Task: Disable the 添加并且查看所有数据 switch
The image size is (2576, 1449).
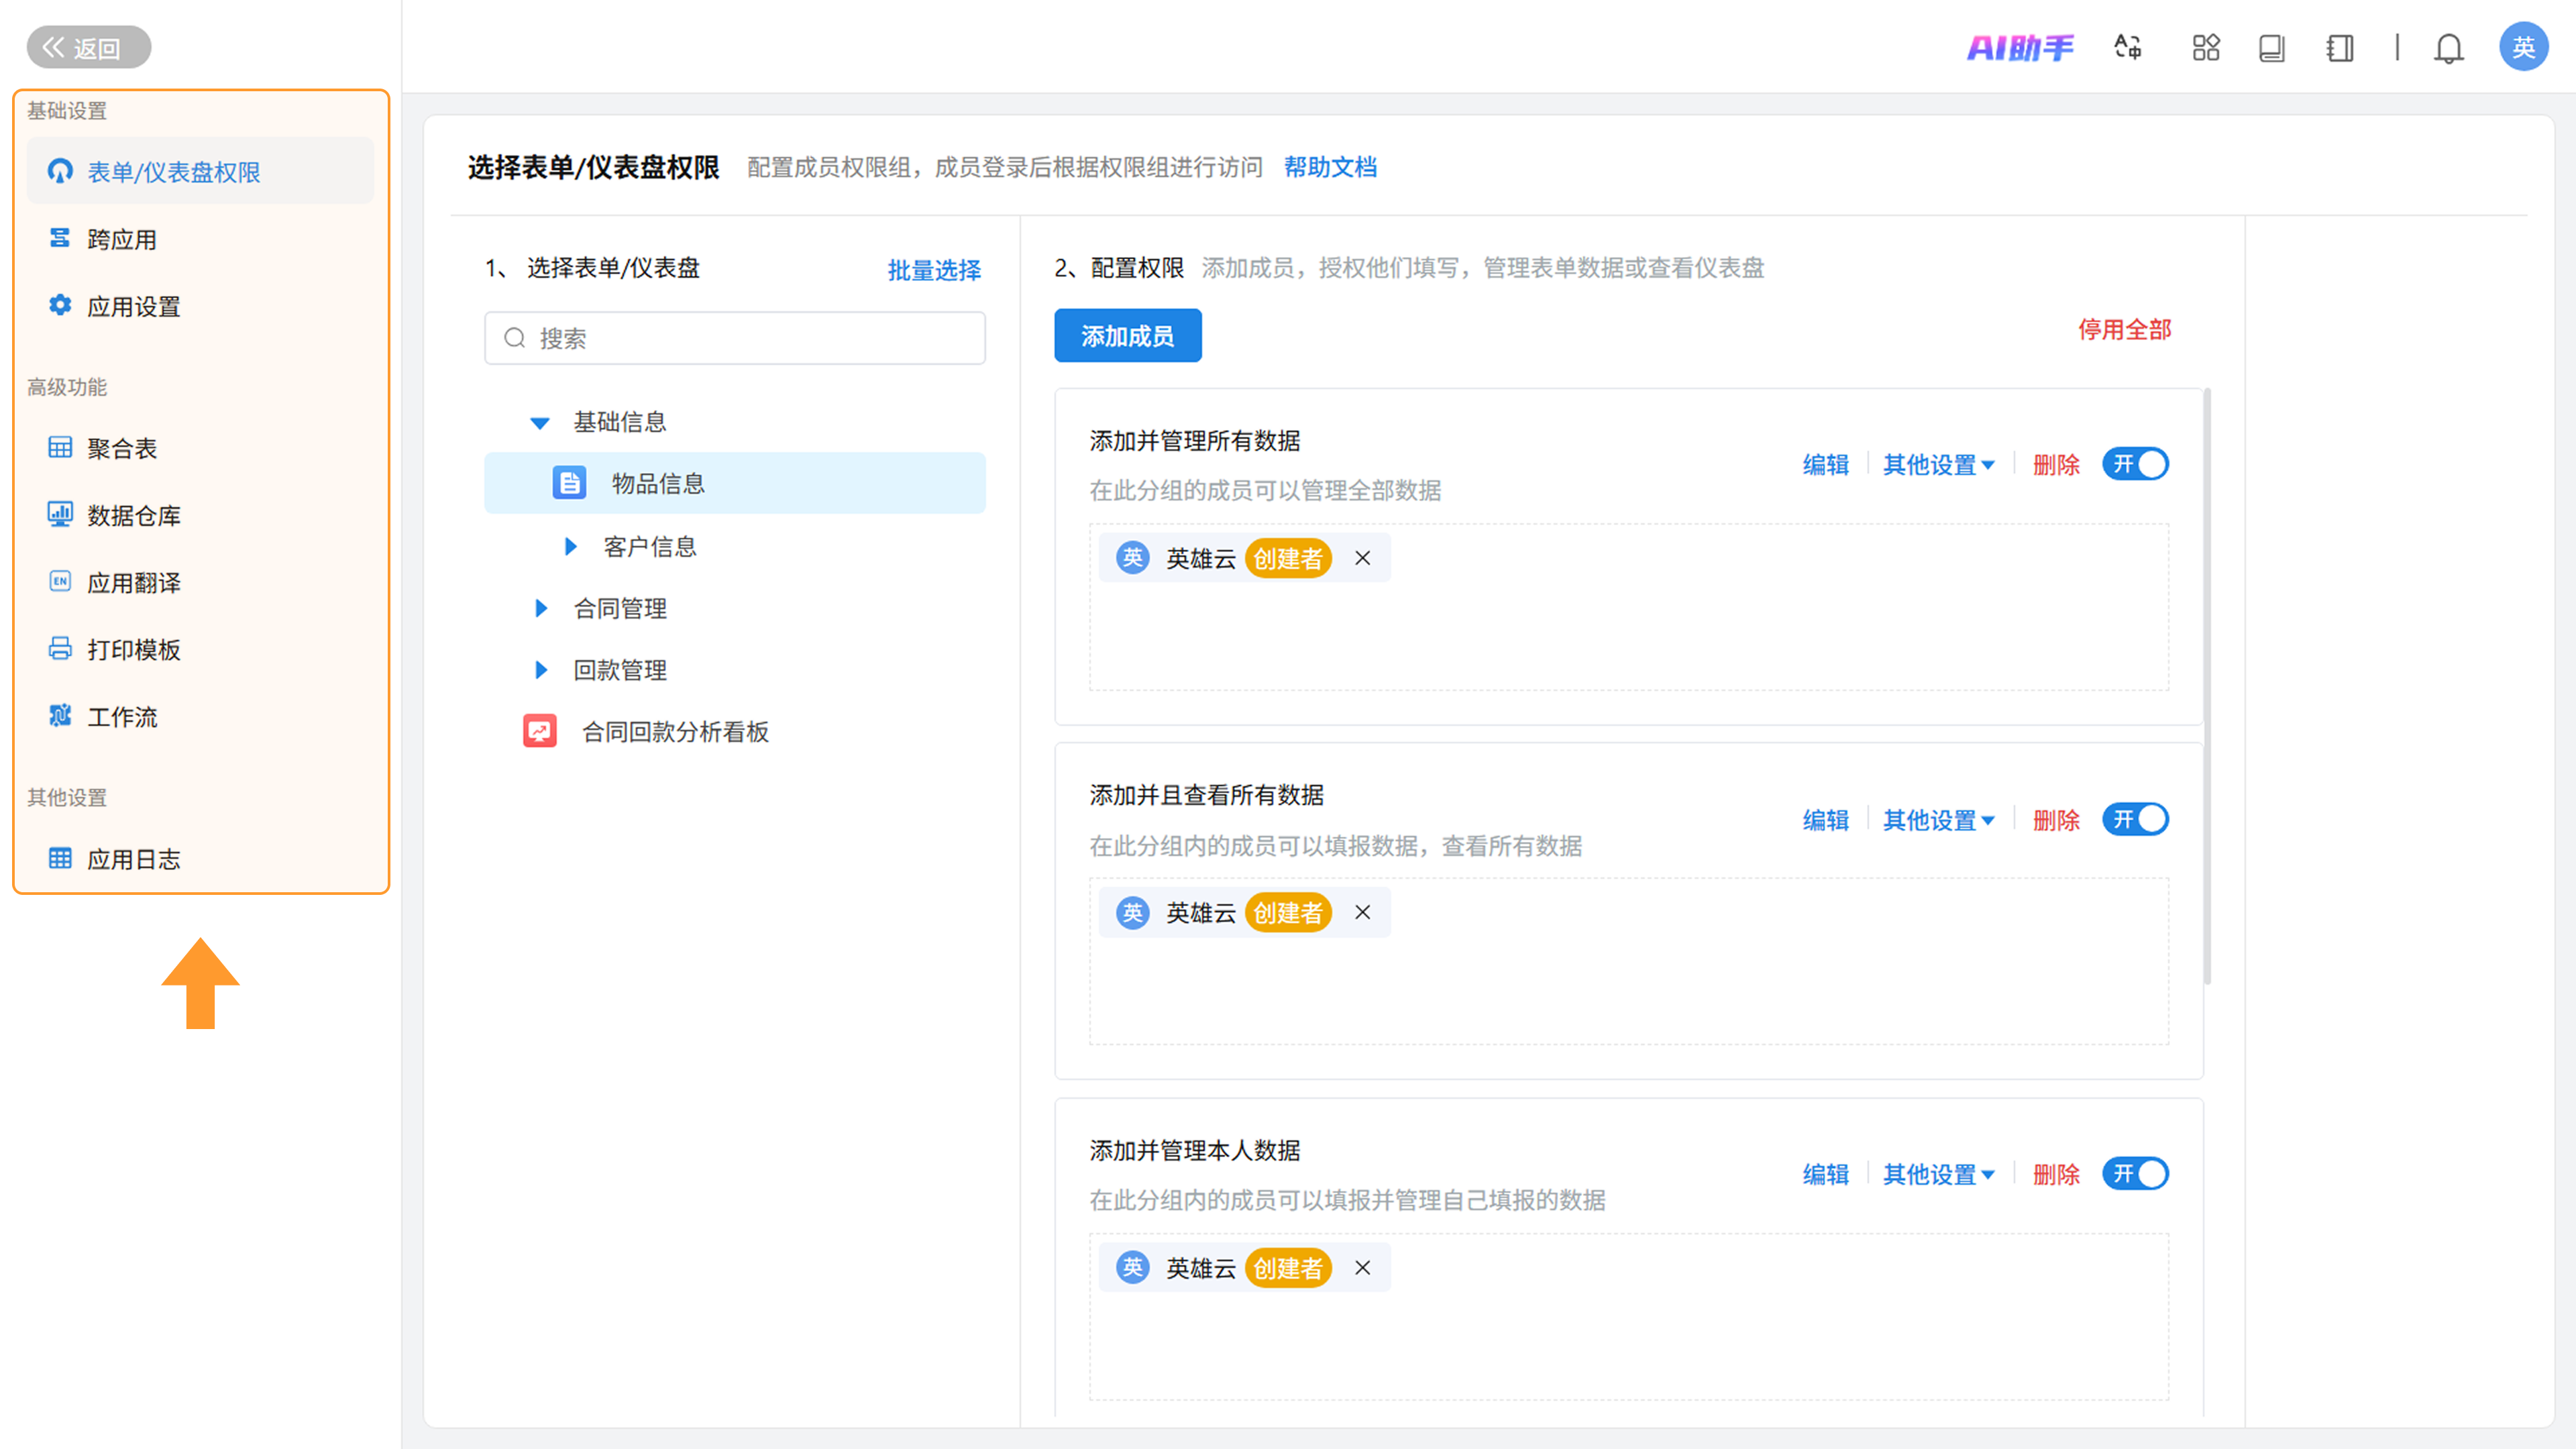Action: pyautogui.click(x=2135, y=819)
